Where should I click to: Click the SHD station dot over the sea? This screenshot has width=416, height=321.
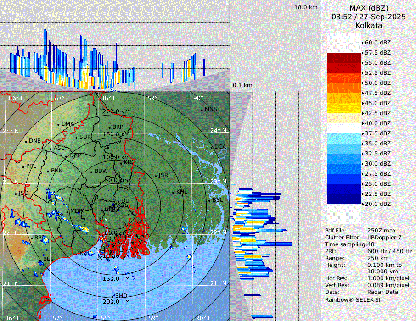click(x=112, y=296)
